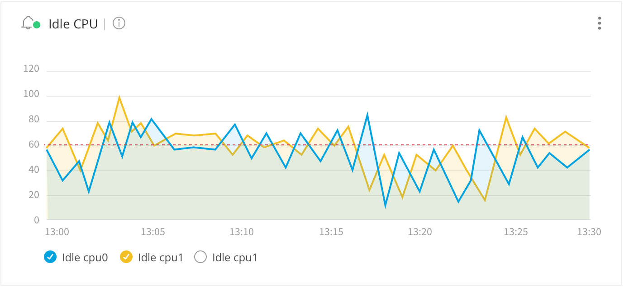Click the 13:00 time axis label

57,232
